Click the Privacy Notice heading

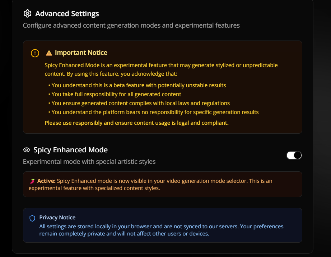click(57, 217)
